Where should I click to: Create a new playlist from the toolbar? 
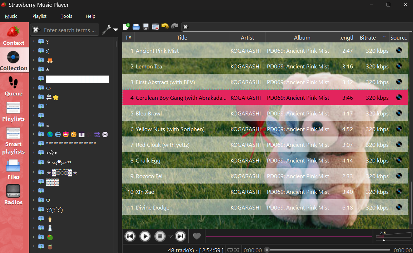[126, 26]
